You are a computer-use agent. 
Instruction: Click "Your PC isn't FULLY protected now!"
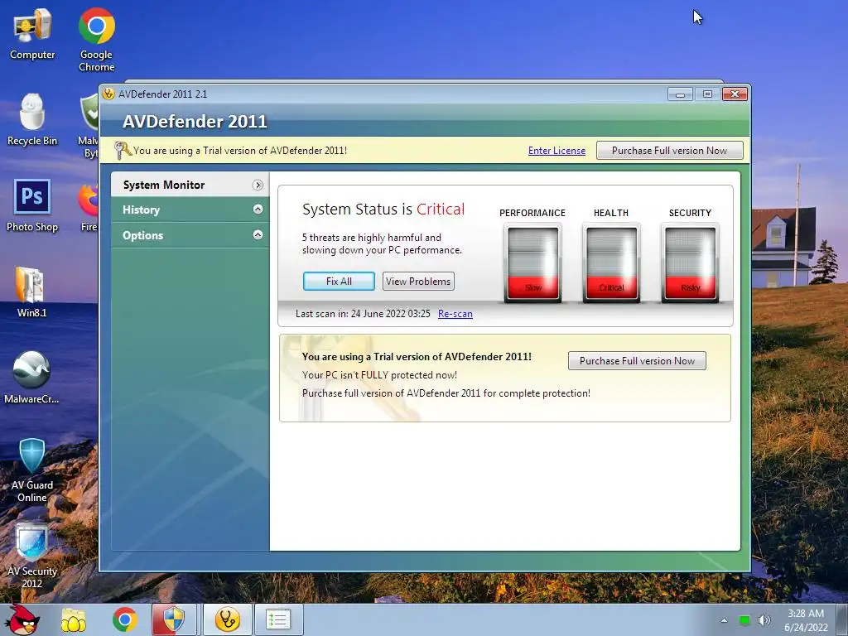pyautogui.click(x=379, y=375)
